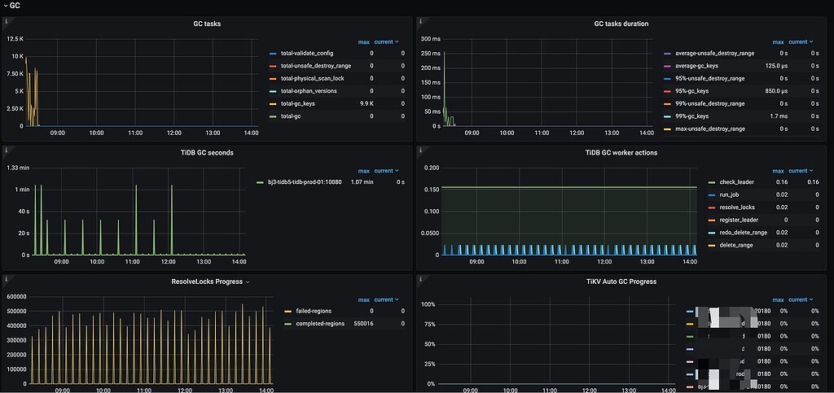Toggle the check_leader series visibility
This screenshot has height=393, width=834.
[x=737, y=182]
